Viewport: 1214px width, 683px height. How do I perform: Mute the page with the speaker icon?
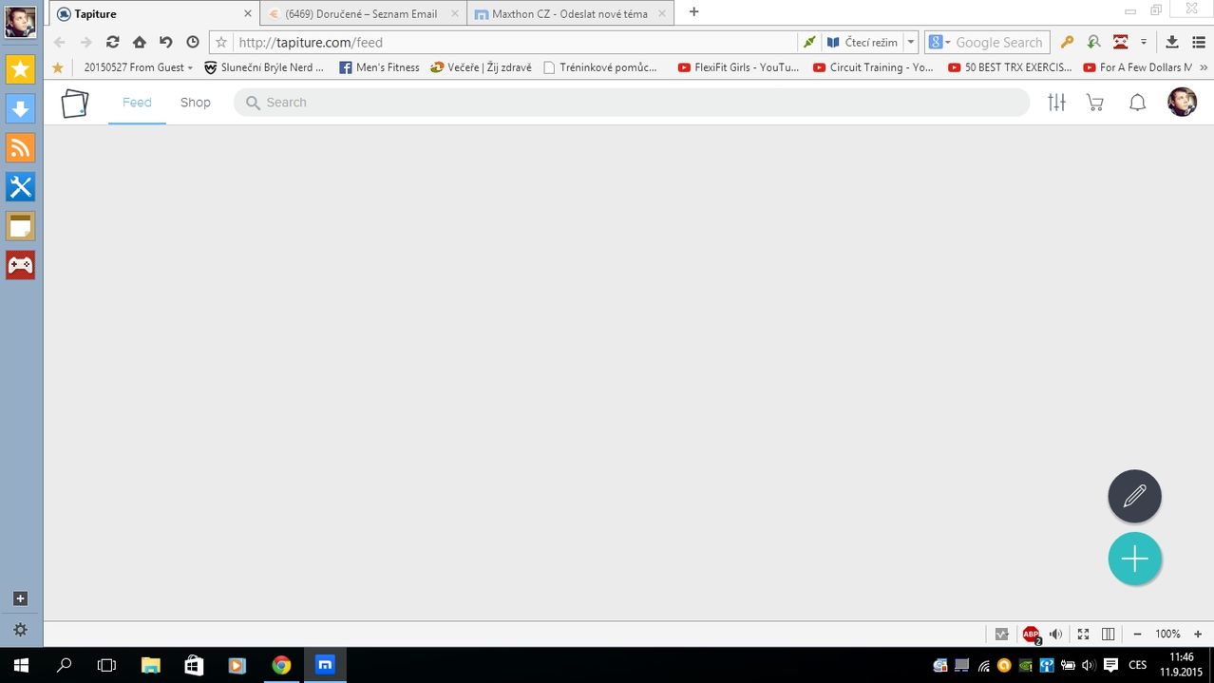1055,634
